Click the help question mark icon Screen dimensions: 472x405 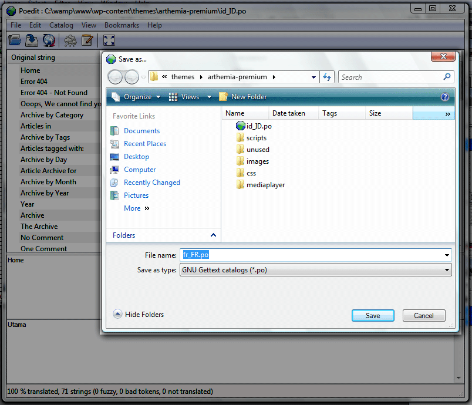pos(444,97)
